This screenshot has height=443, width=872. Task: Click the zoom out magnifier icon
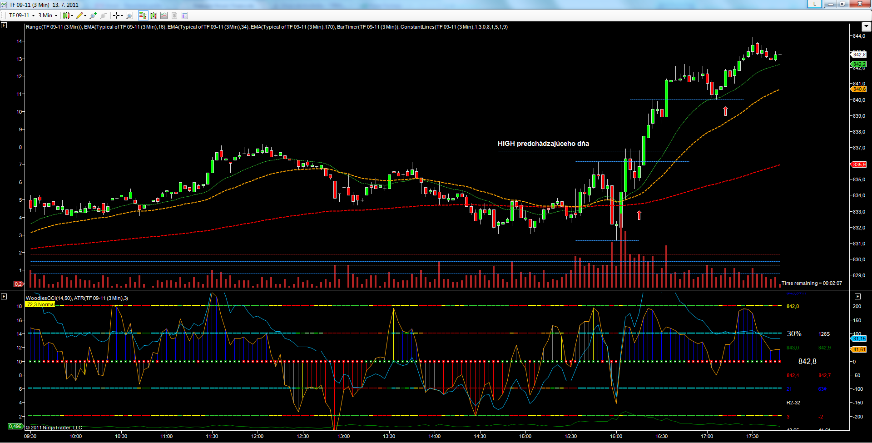coord(104,15)
